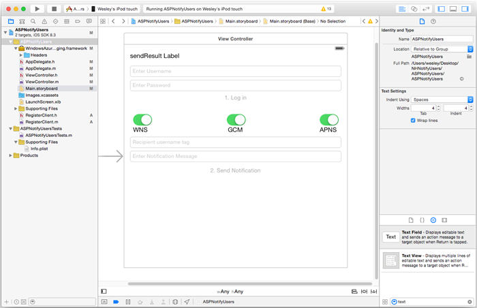Viewport: 477px width, 308px height.
Task: Click the Stop button in toolbar
Action: point(54,9)
